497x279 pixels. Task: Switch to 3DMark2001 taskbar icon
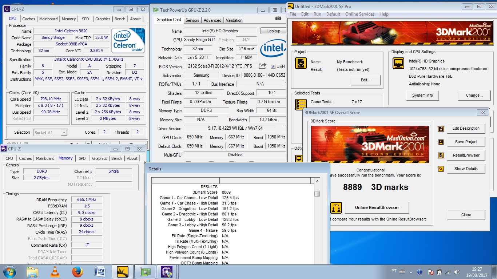[123, 272]
